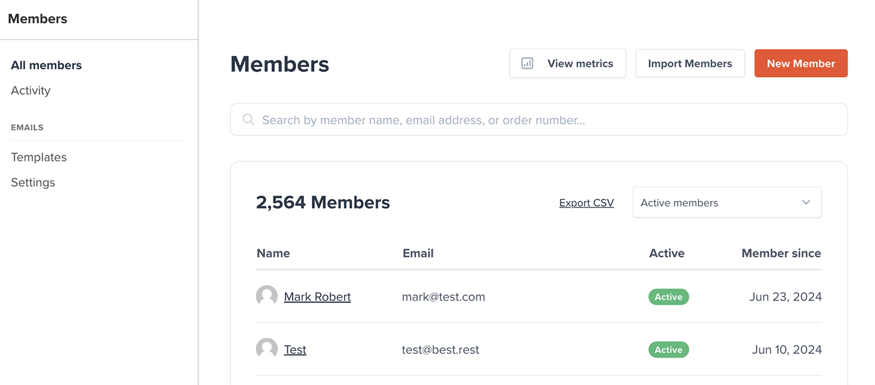Open Settings in the sidebar
The width and height of the screenshot is (875, 385).
point(33,182)
